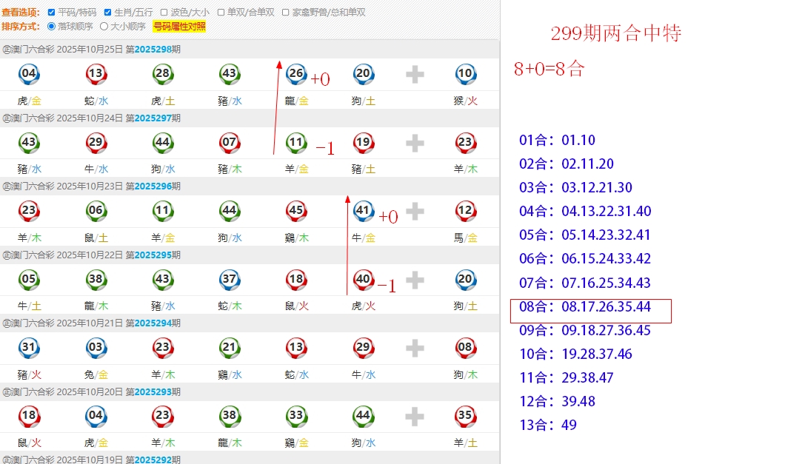Screen dimensions: 785x464
Task: Click red ball 45 in period 2025296
Action: tap(296, 211)
